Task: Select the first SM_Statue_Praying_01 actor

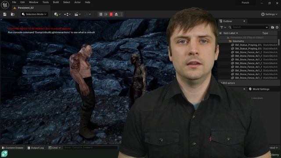Action: coord(248,45)
